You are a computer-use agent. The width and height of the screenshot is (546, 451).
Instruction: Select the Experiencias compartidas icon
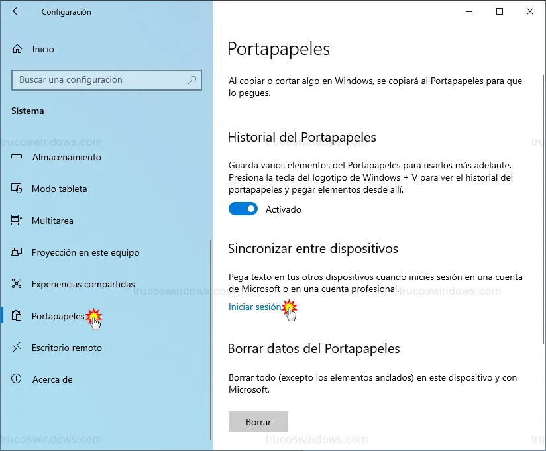17,284
